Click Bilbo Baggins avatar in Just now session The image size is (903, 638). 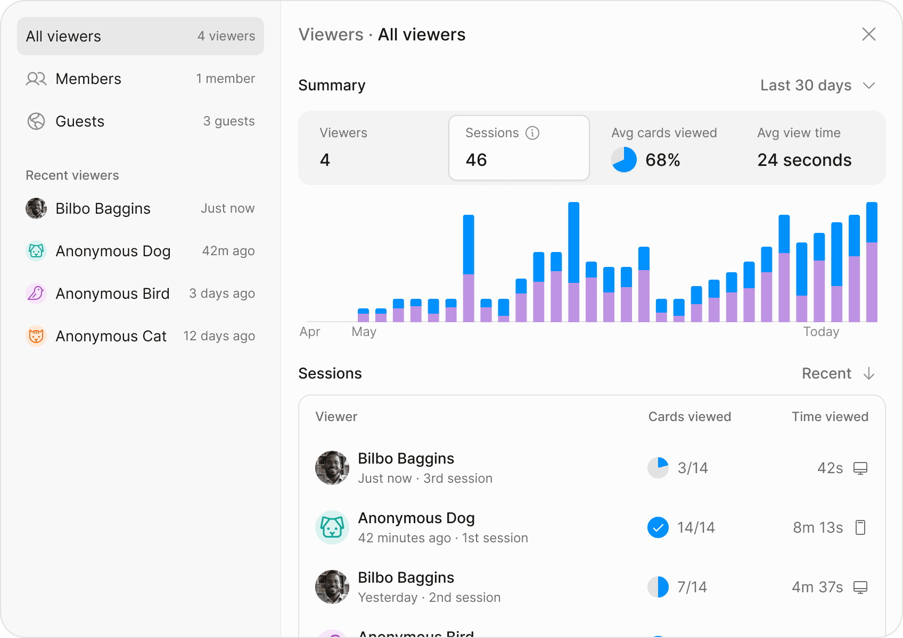[x=332, y=468]
